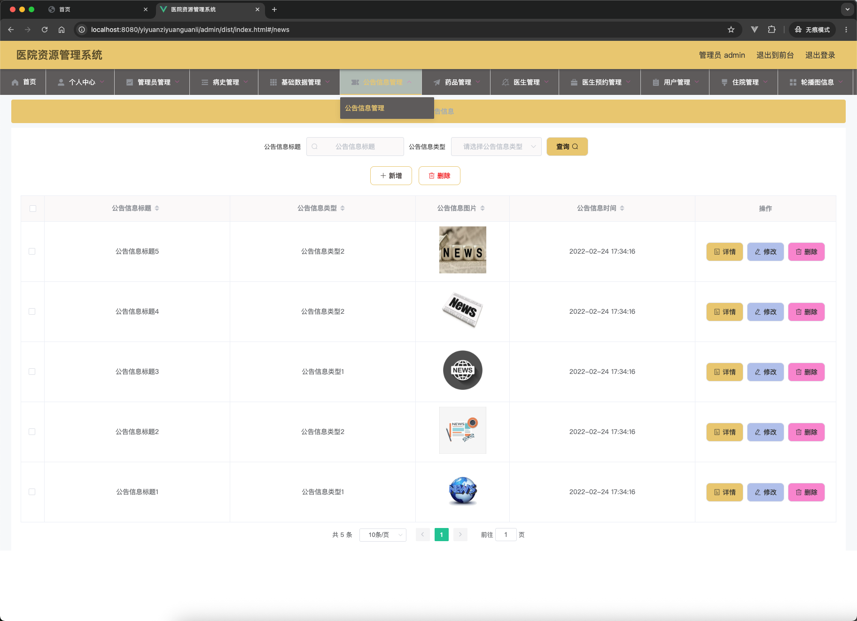Open the news illustration thumbnail of 标题2
The height and width of the screenshot is (621, 857).
(x=463, y=430)
